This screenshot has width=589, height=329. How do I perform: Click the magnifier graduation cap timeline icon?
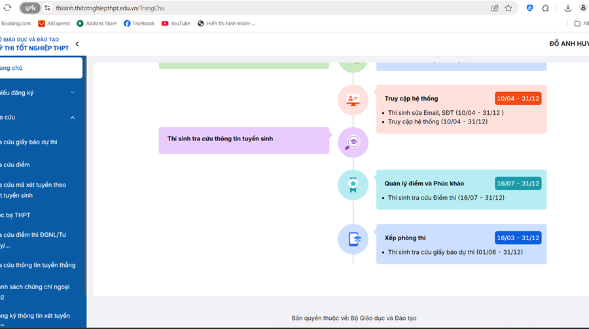353,142
